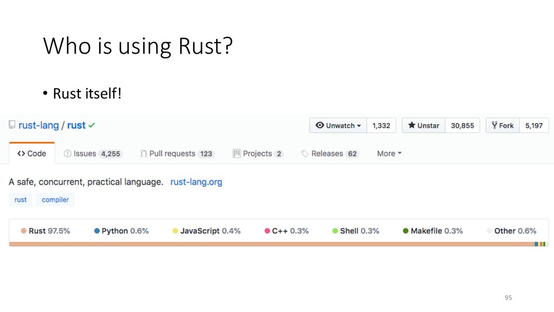Switch to the Code tab
Screen dimensions: 554x312
pos(32,153)
